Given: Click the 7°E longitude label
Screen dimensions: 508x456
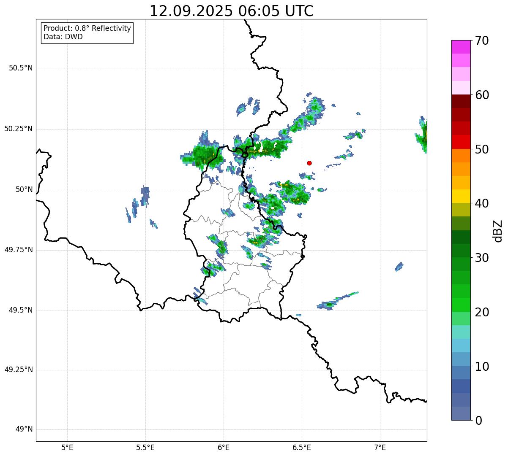Looking at the screenshot, I should 380,447.
